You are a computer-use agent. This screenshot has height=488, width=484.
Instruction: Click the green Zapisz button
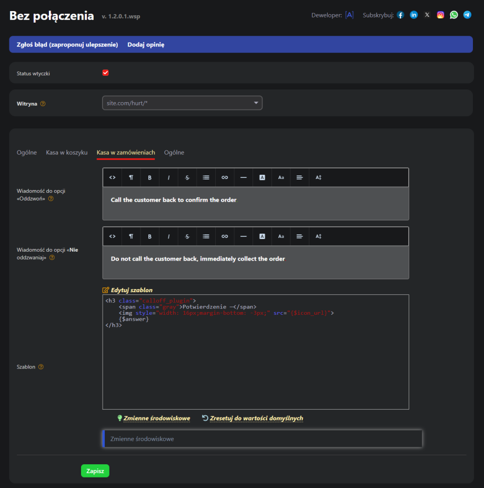(95, 471)
